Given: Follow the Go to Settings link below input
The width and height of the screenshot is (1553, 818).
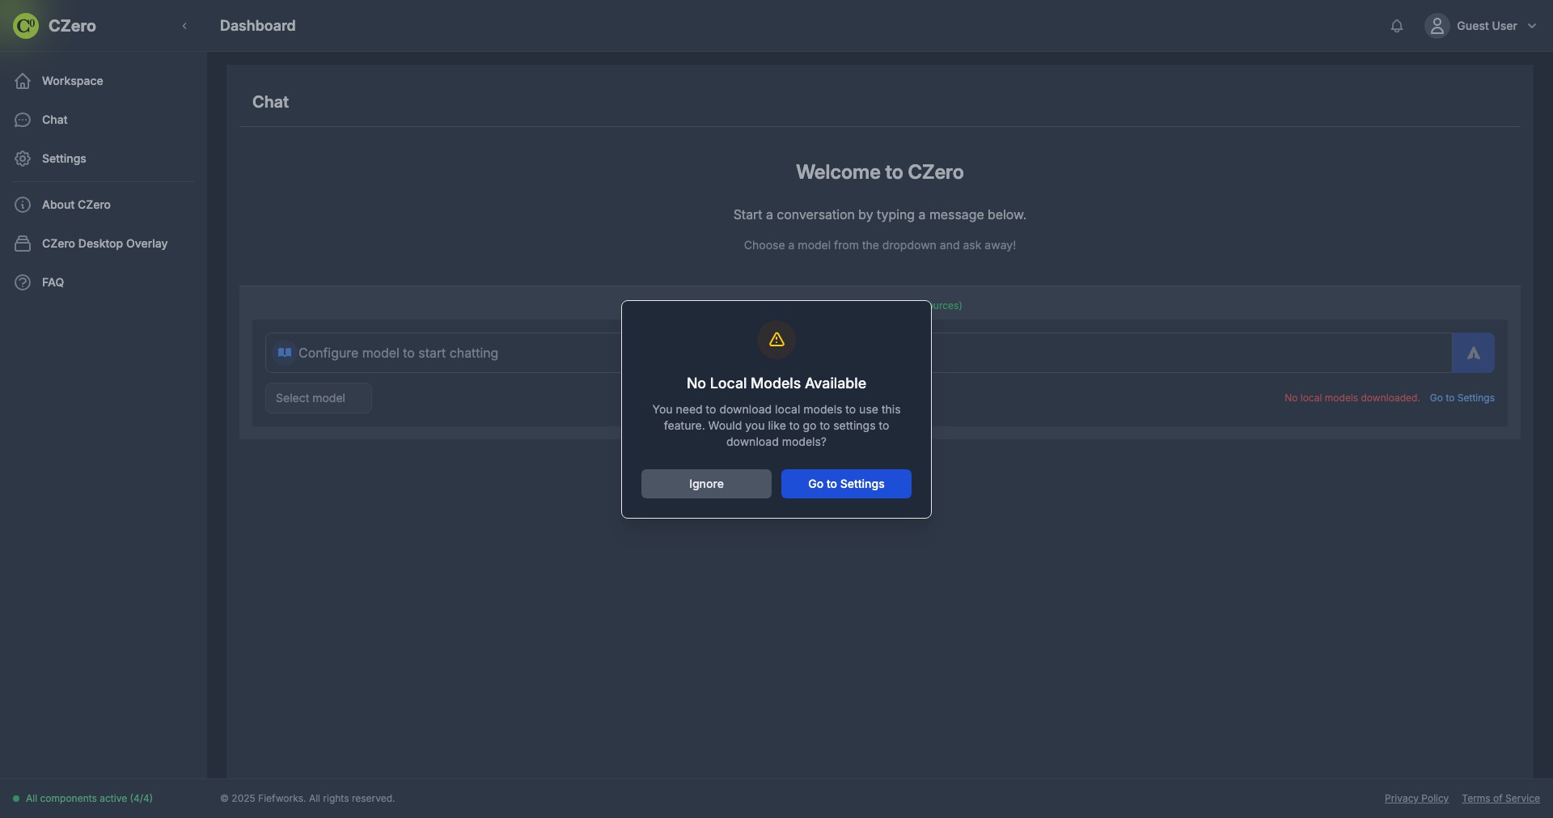Looking at the screenshot, I should click(1462, 398).
